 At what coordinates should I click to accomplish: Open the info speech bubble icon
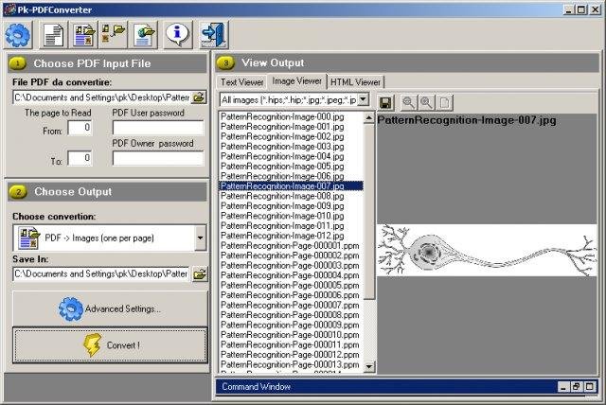click(177, 35)
